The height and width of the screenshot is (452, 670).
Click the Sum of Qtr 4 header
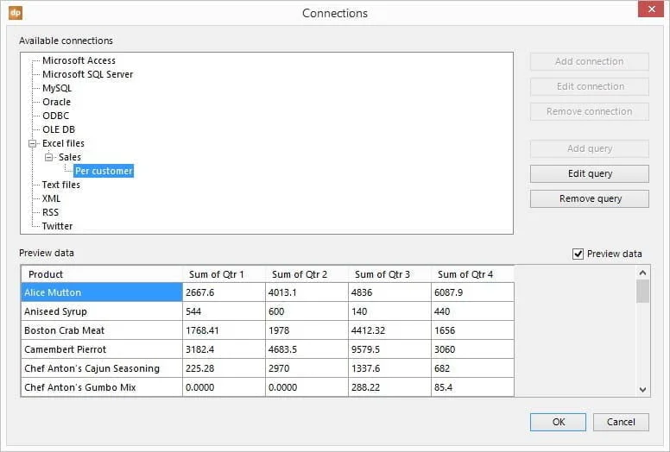tap(472, 274)
